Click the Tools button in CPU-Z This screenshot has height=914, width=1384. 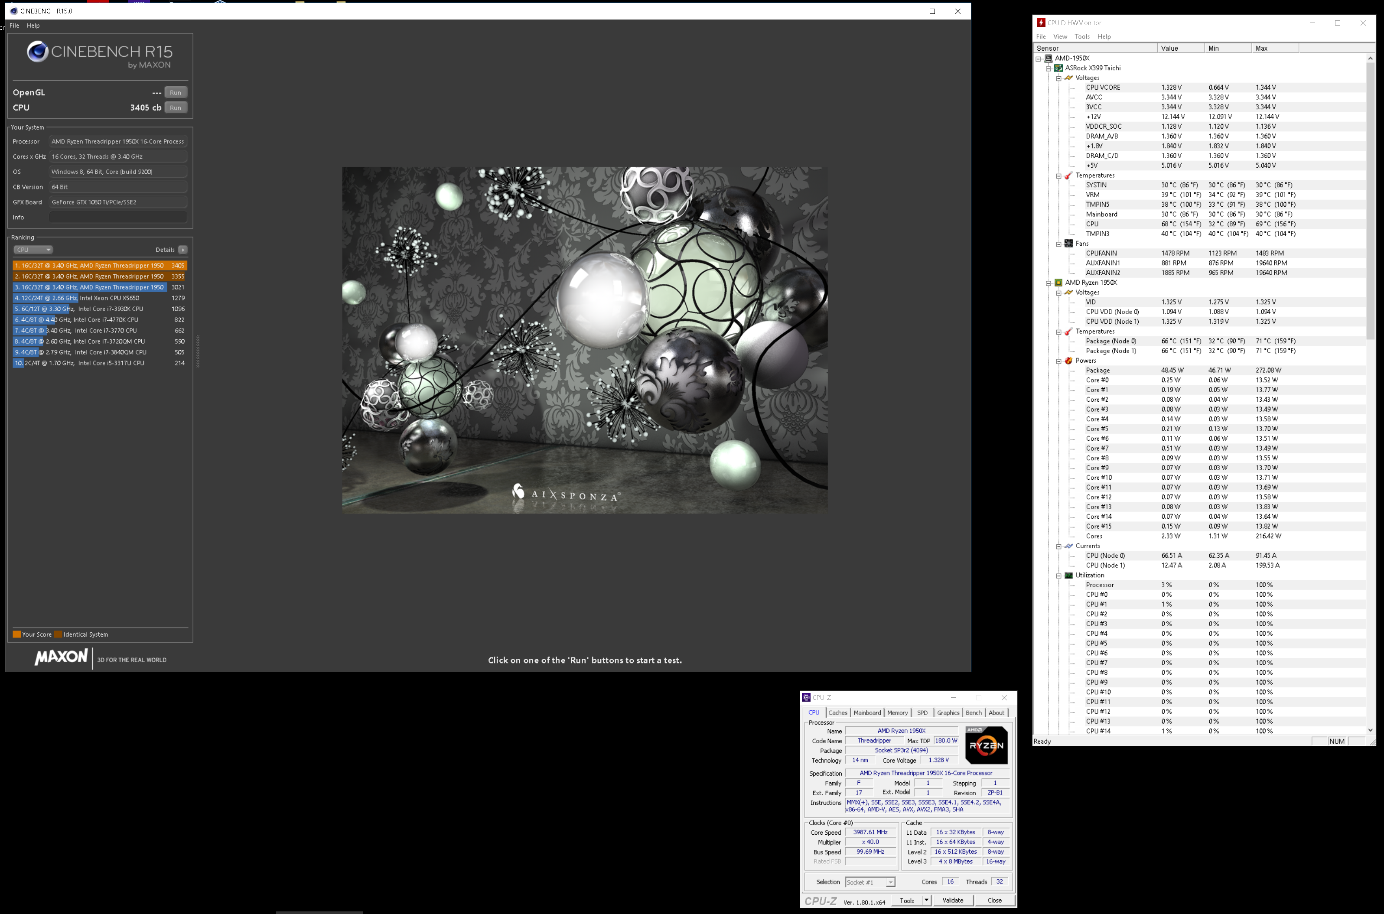pos(906,901)
